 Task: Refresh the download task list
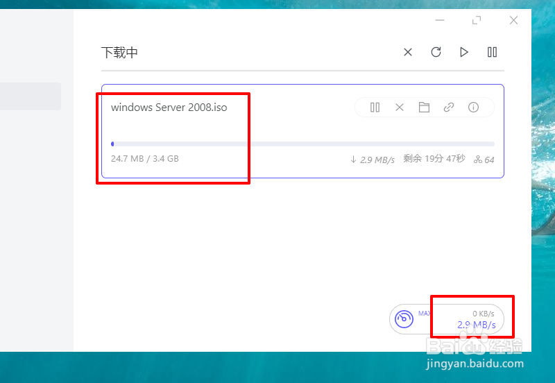tap(436, 53)
